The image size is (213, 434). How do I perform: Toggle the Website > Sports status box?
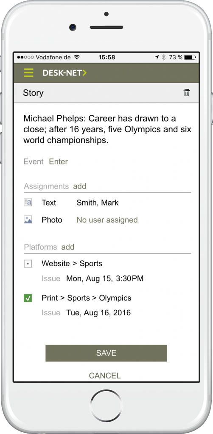tap(28, 264)
